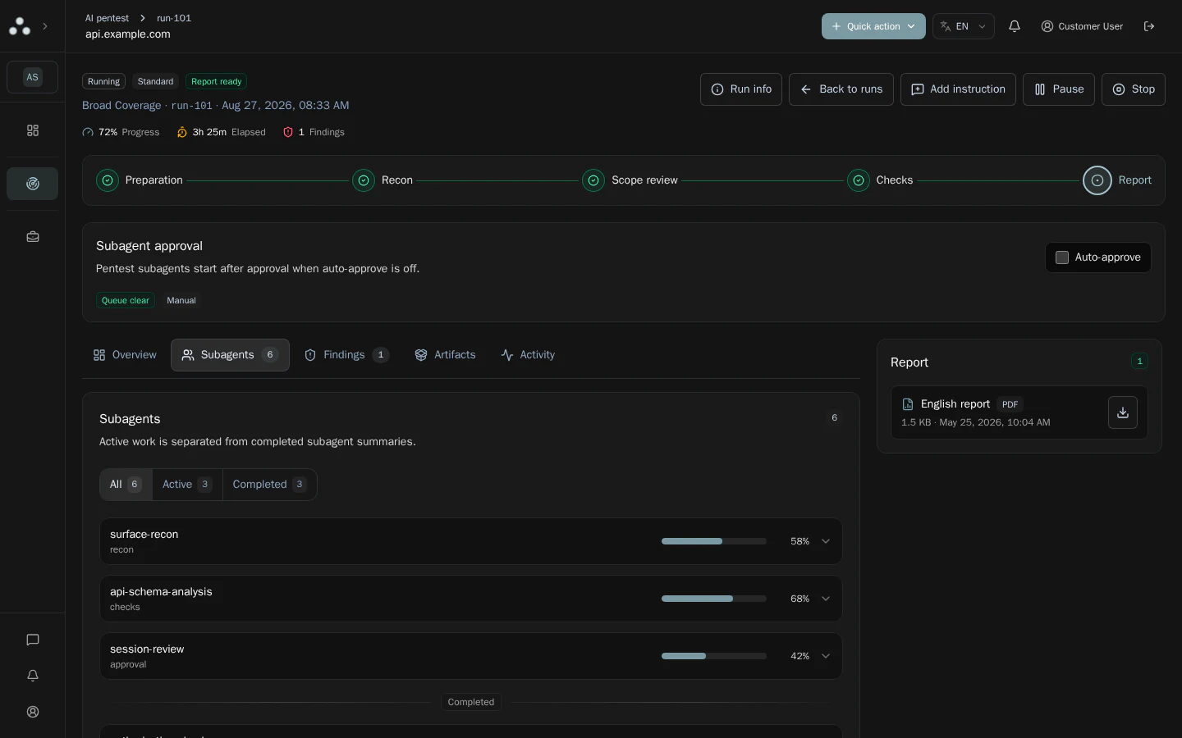Click the session-review subagent name
The height and width of the screenshot is (738, 1182).
[147, 649]
